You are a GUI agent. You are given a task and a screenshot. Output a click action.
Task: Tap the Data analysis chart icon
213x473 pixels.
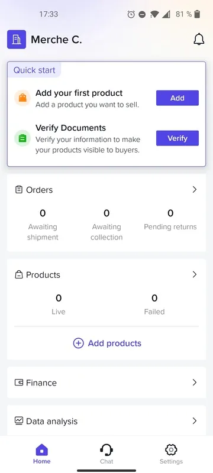[x=19, y=421]
